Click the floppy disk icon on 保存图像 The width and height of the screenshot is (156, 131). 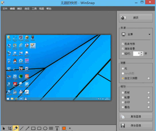click(123, 126)
